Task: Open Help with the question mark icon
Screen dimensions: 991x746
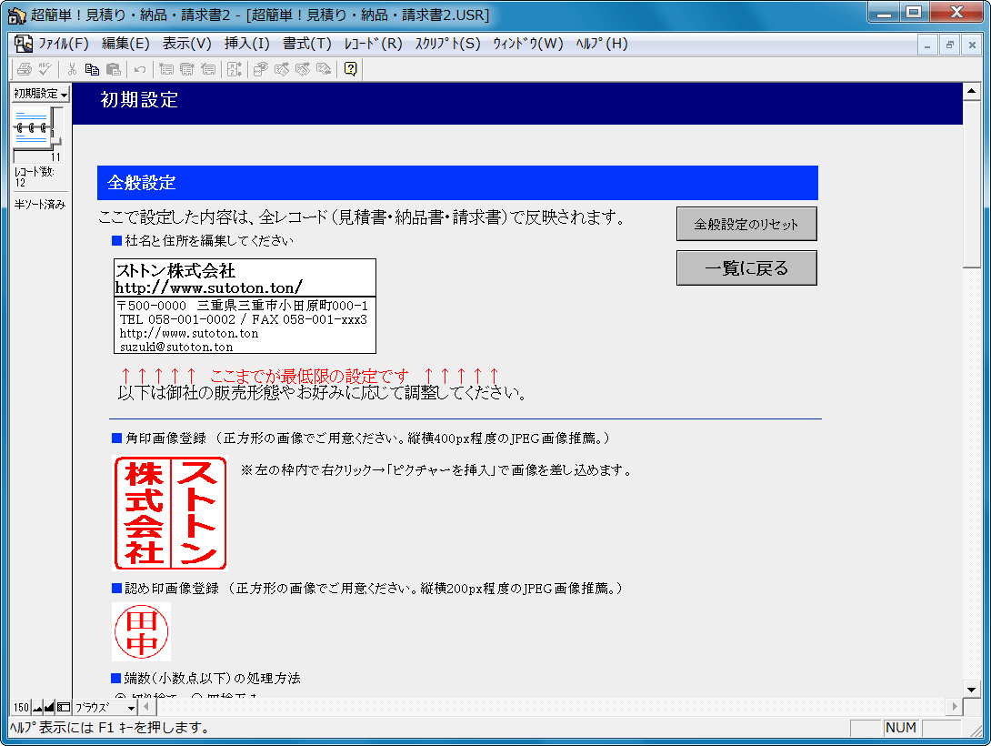Action: click(x=351, y=69)
